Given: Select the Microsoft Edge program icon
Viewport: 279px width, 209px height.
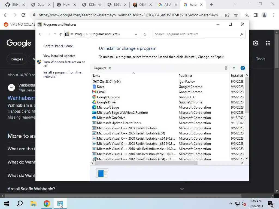Looking at the screenshot, I should tap(94, 107).
